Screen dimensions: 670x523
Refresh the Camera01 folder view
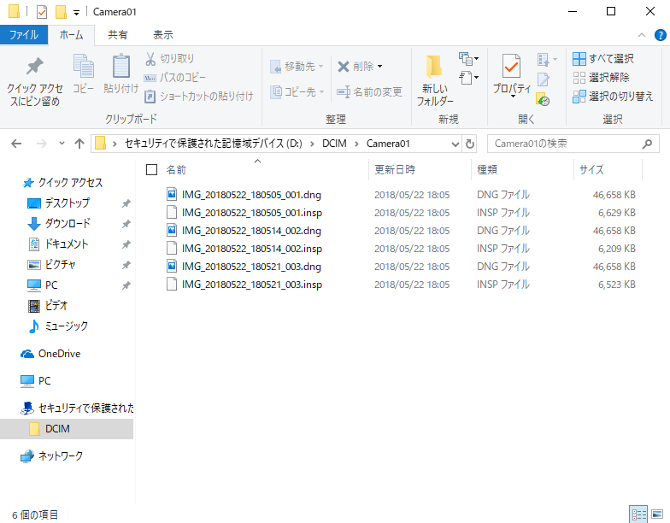coord(470,144)
